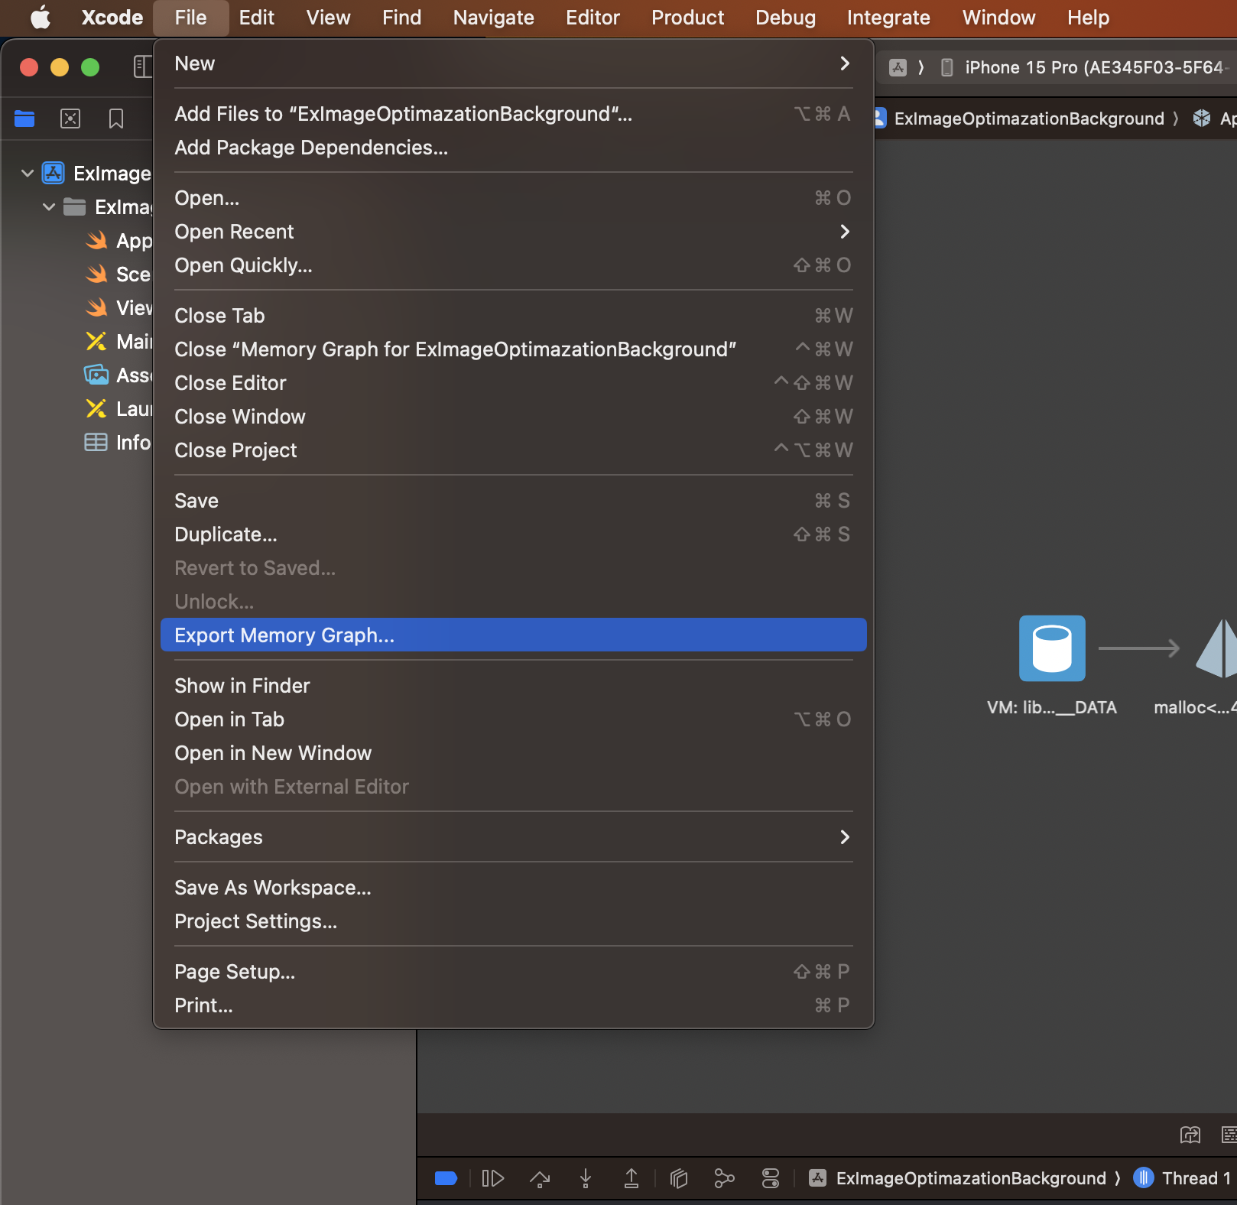Select the View swift file row

click(x=119, y=308)
